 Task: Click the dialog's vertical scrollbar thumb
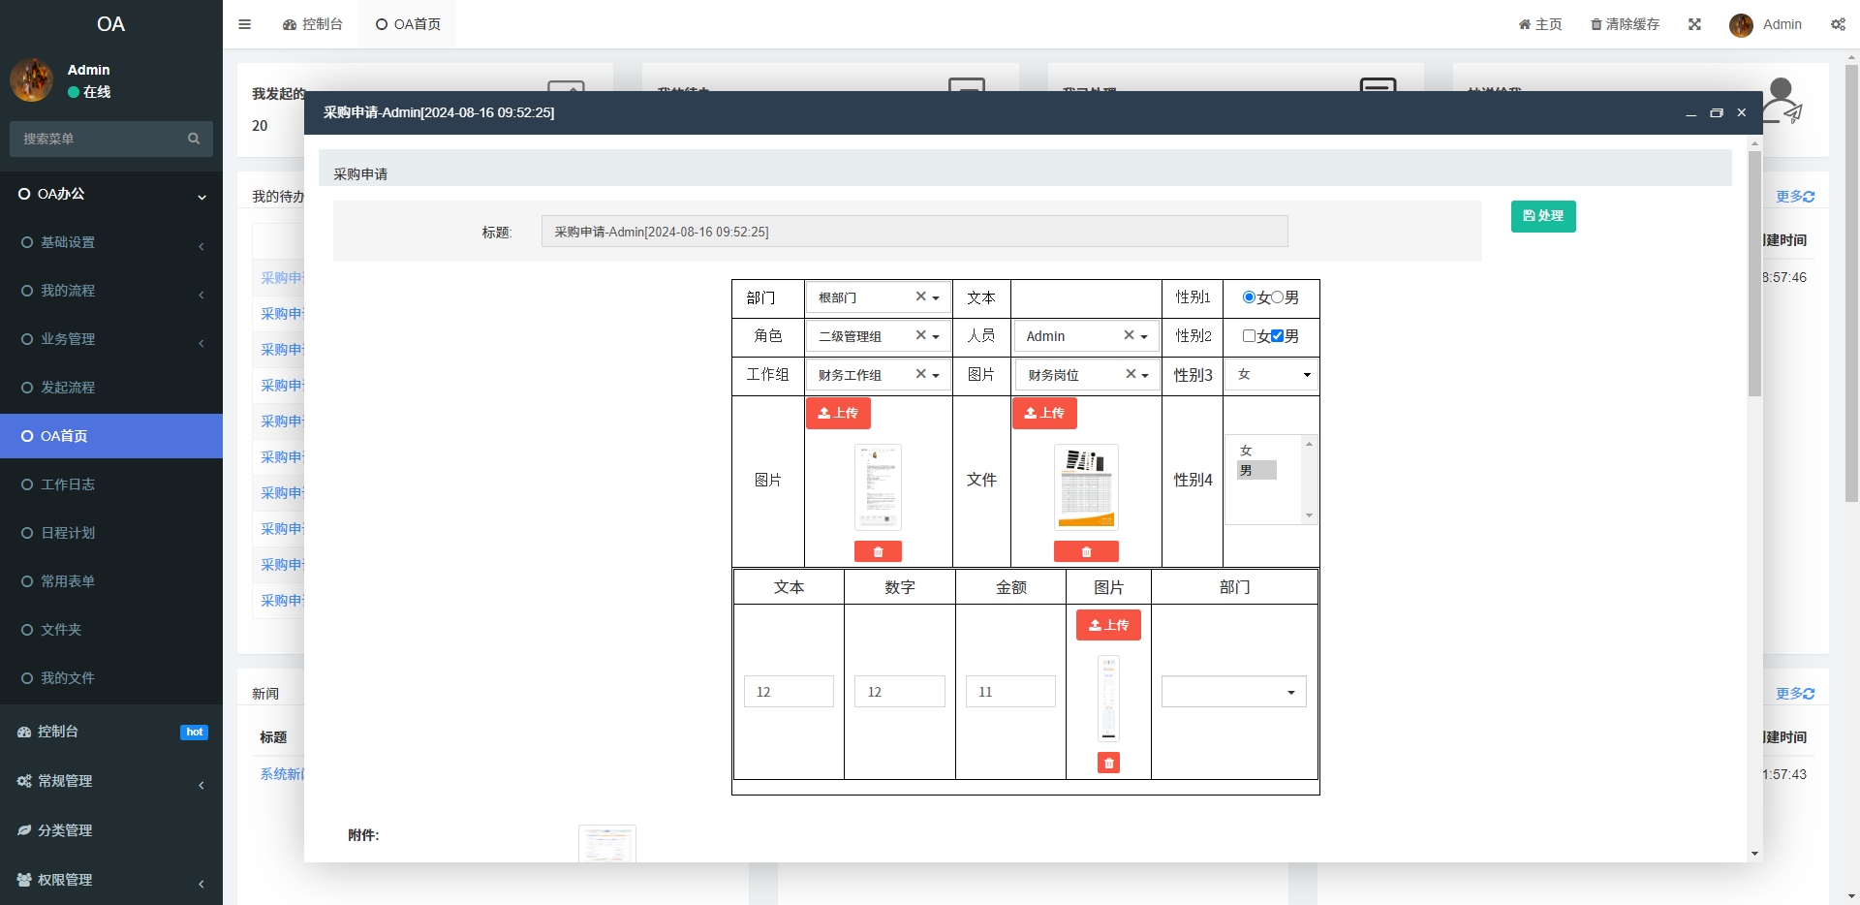1754,271
